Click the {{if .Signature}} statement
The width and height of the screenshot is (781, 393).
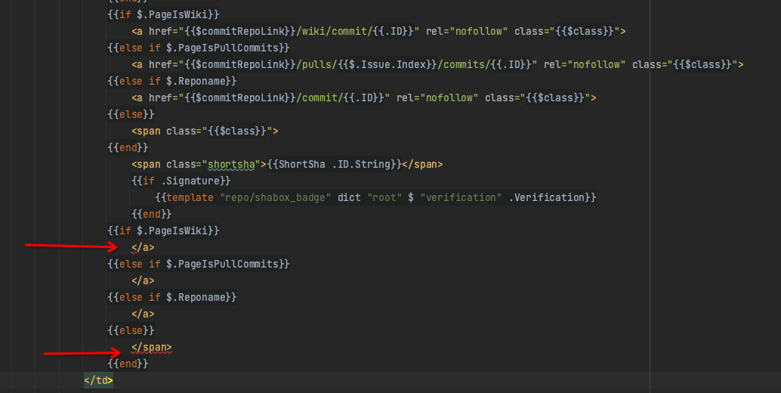pos(181,181)
